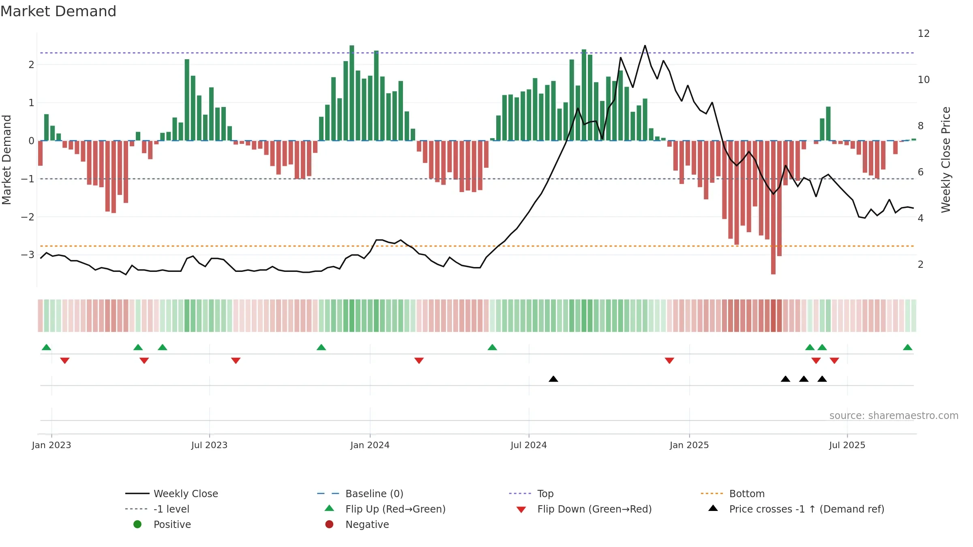973x547 pixels.
Task: Toggle the Positive legend entry
Action: [x=162, y=524]
